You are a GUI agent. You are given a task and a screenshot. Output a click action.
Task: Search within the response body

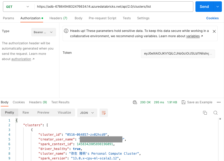point(216,113)
